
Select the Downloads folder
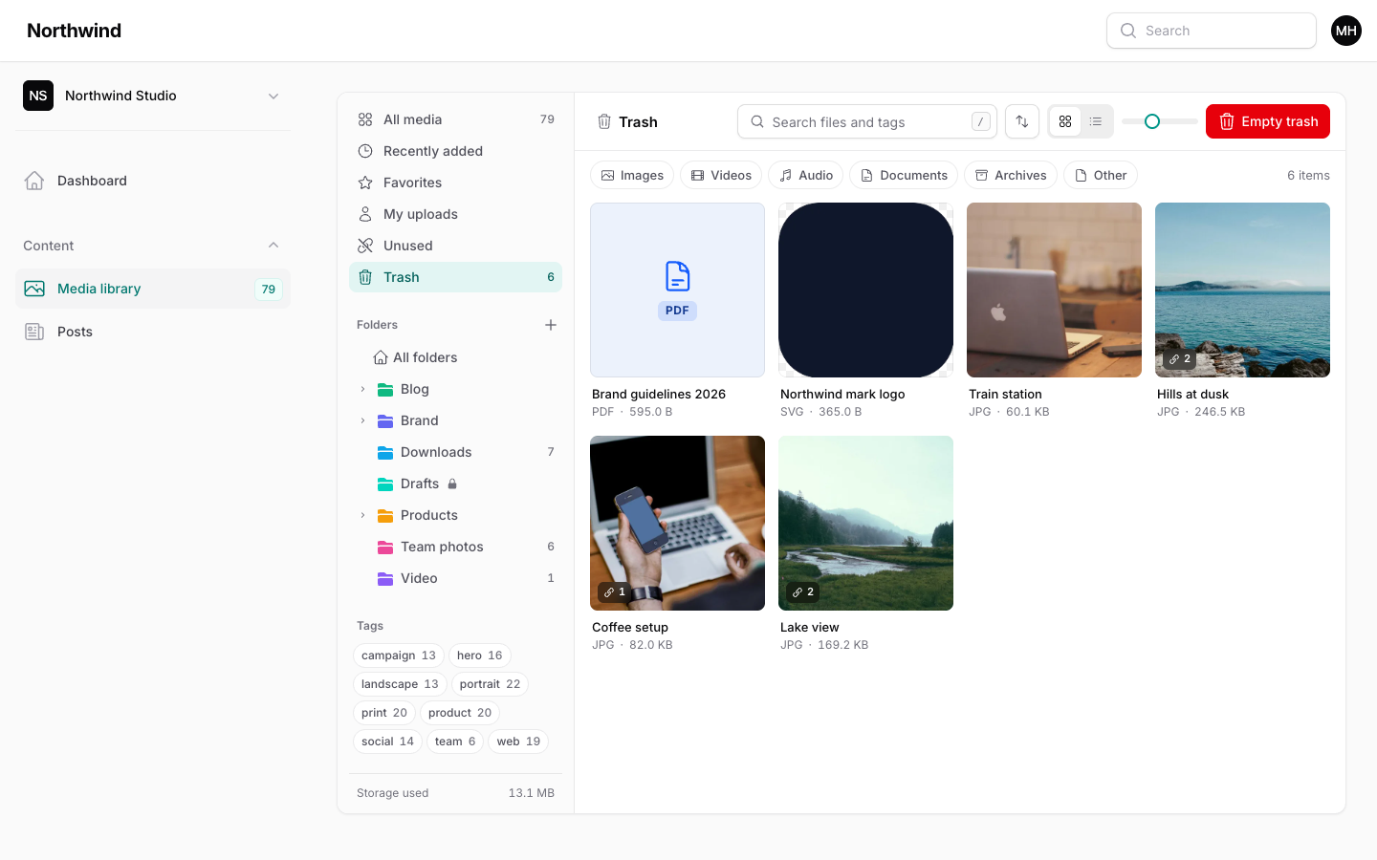[x=455, y=452]
